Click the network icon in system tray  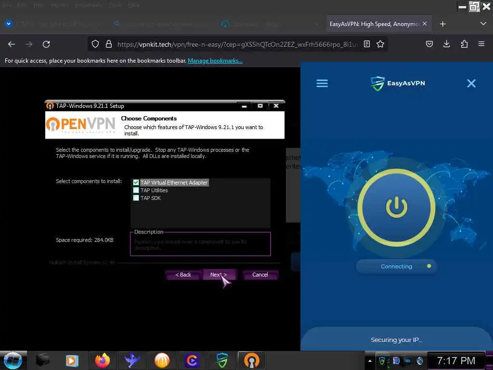(x=408, y=361)
